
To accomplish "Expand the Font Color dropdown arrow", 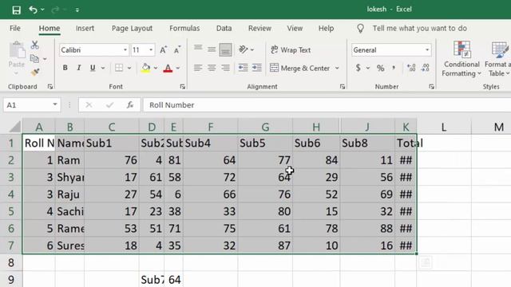I will [x=178, y=68].
